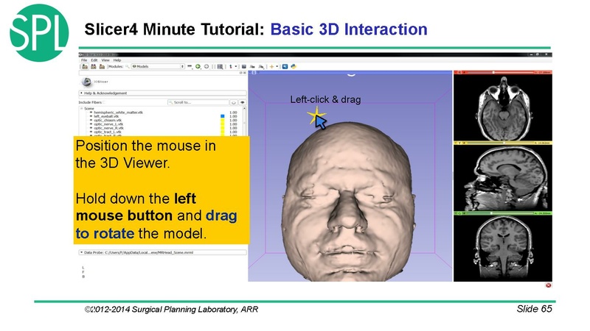Click the show-all models eye button
The width and height of the screenshot is (590, 331).
(243, 102)
